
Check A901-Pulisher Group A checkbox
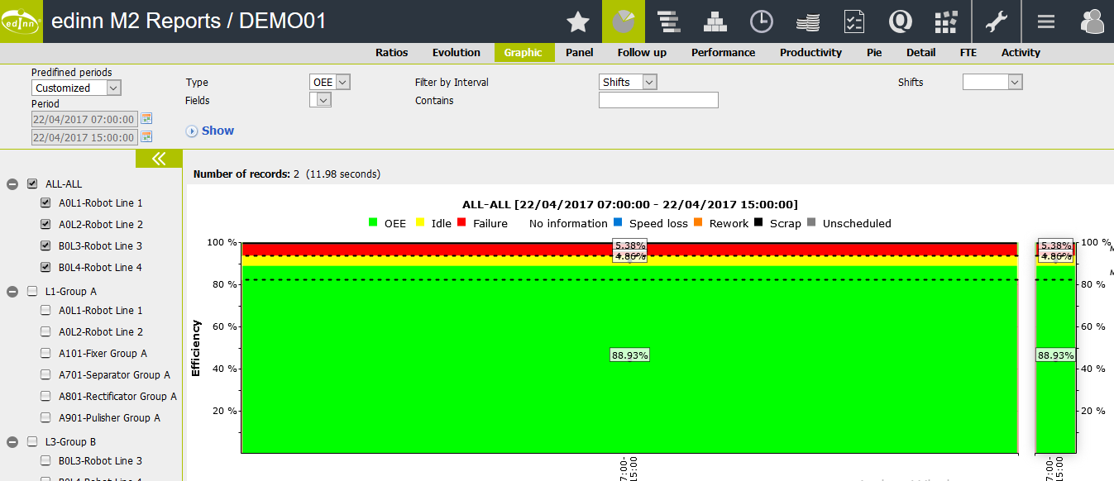coord(46,417)
